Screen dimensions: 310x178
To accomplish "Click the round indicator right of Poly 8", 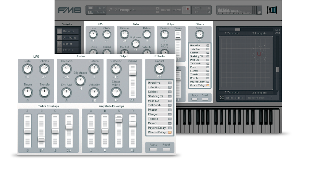I will [209, 8].
